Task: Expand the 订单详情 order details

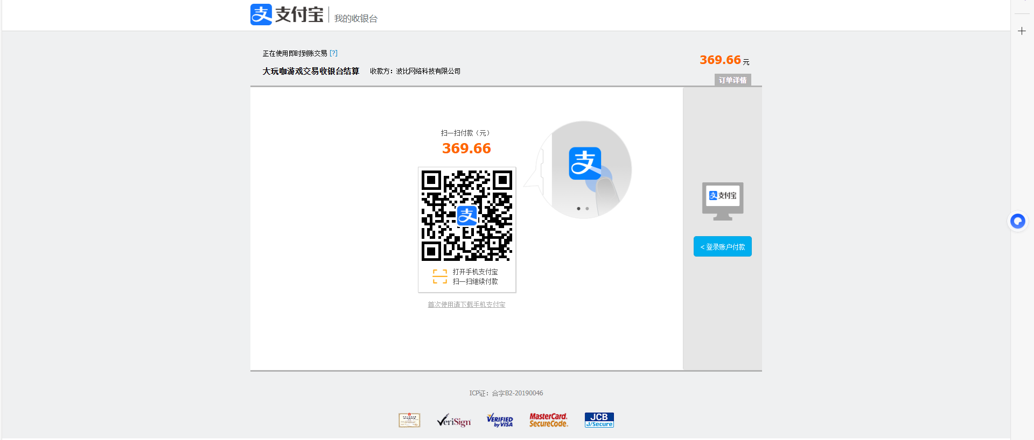Action: click(732, 80)
